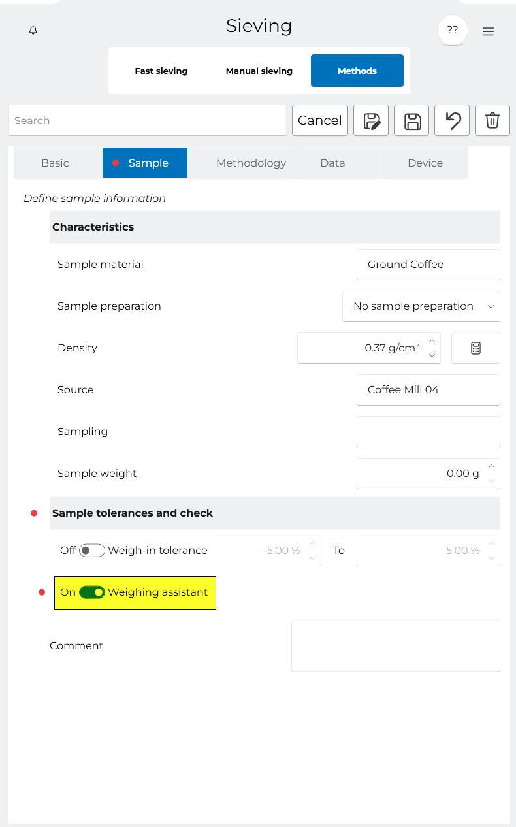The image size is (516, 827).
Task: Toggle the Weigh-in tolerance switch
Action: 92,551
